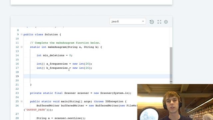Collapse the main method fold on line 25
The width and height of the screenshot is (213, 120).
21,101
